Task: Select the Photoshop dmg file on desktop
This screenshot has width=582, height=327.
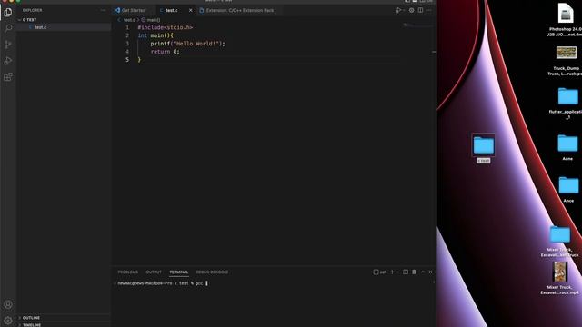Action: coord(565,19)
